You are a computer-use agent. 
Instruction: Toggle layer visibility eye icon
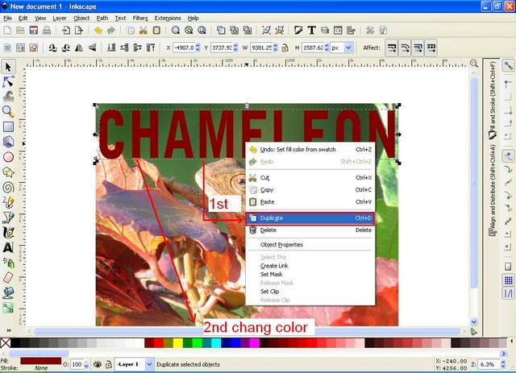point(97,364)
